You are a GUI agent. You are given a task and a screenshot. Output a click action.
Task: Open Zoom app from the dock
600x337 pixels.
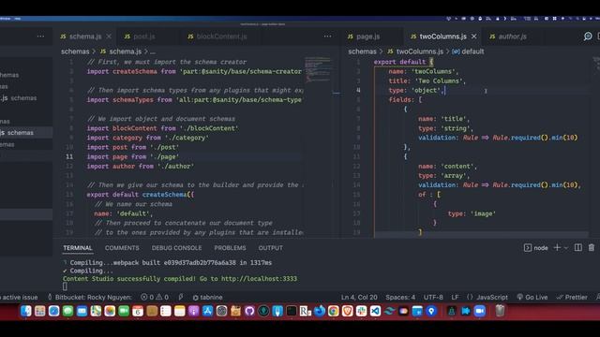tap(479, 311)
